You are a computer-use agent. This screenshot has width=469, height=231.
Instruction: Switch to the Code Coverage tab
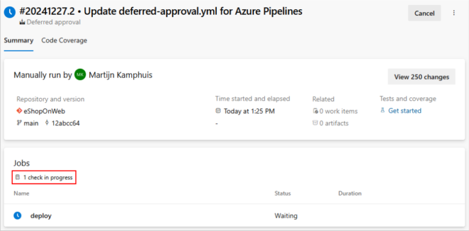[x=64, y=40]
